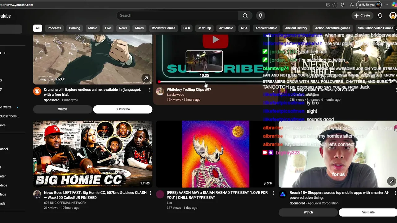397x223 pixels.
Task: Click Watch under AppLovin ad
Action: pos(308,212)
